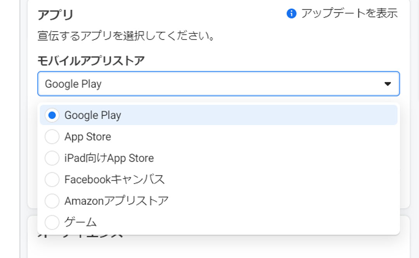Click the Google Play combo box field
Screen dimensions: 419x258
pos(217,83)
